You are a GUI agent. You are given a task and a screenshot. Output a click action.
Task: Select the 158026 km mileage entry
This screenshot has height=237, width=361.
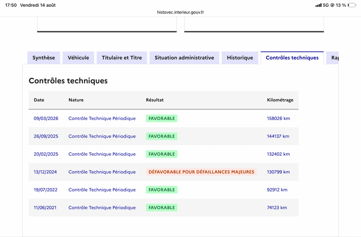point(278,118)
